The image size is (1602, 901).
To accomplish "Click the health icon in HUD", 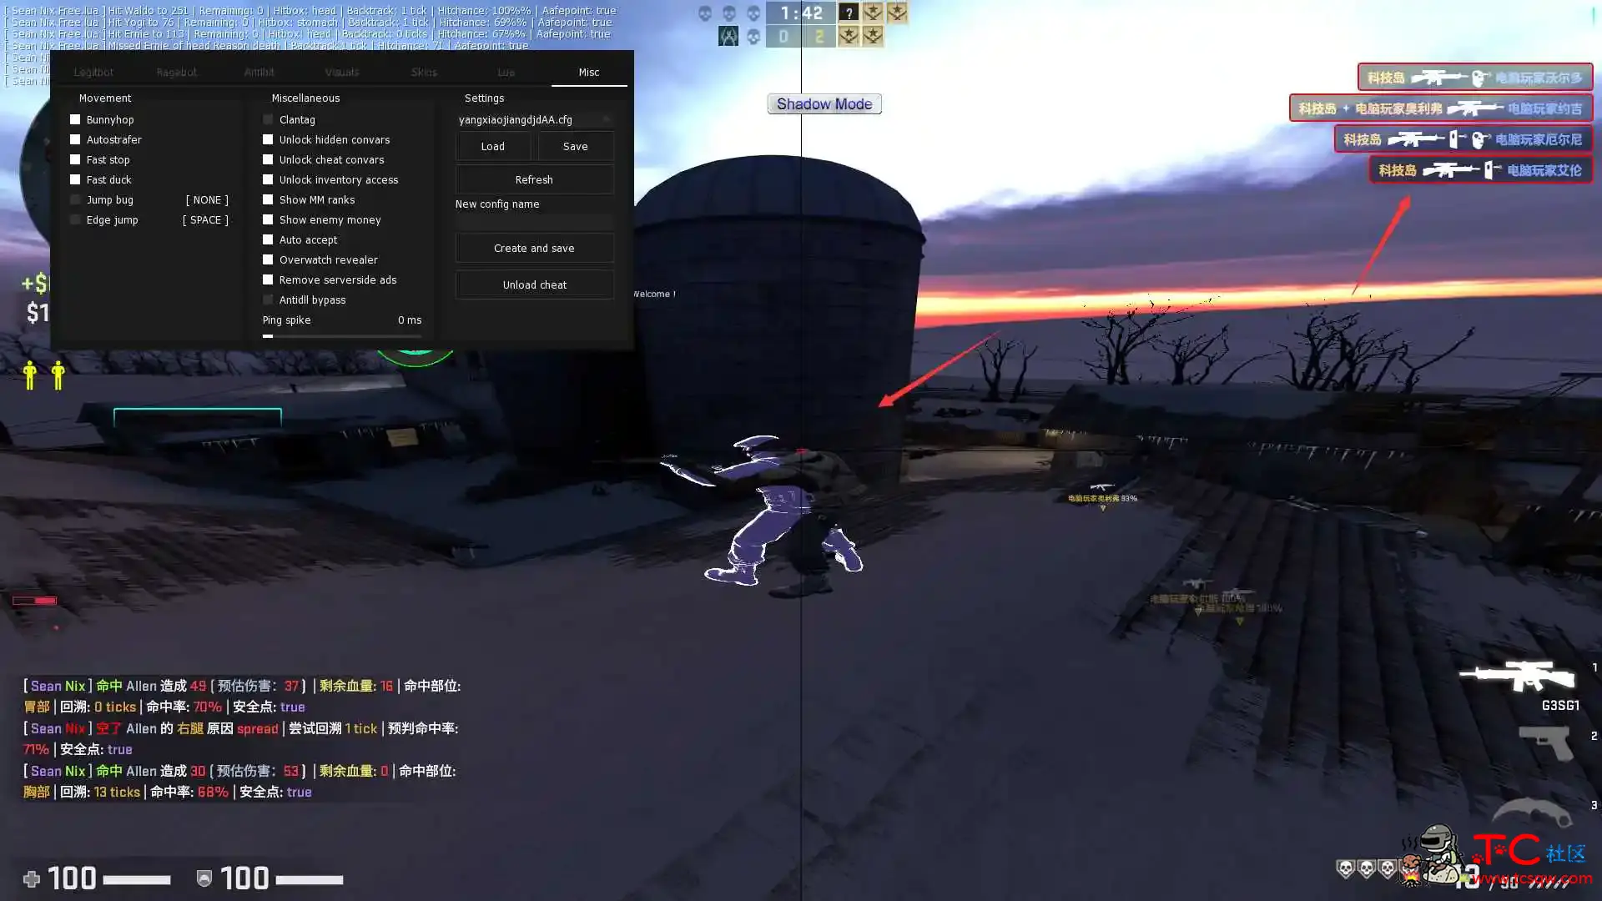I will (30, 878).
